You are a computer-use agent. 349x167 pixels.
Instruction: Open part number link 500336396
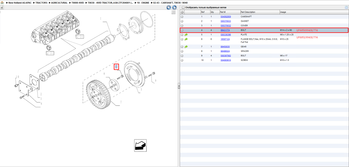coord(226,35)
